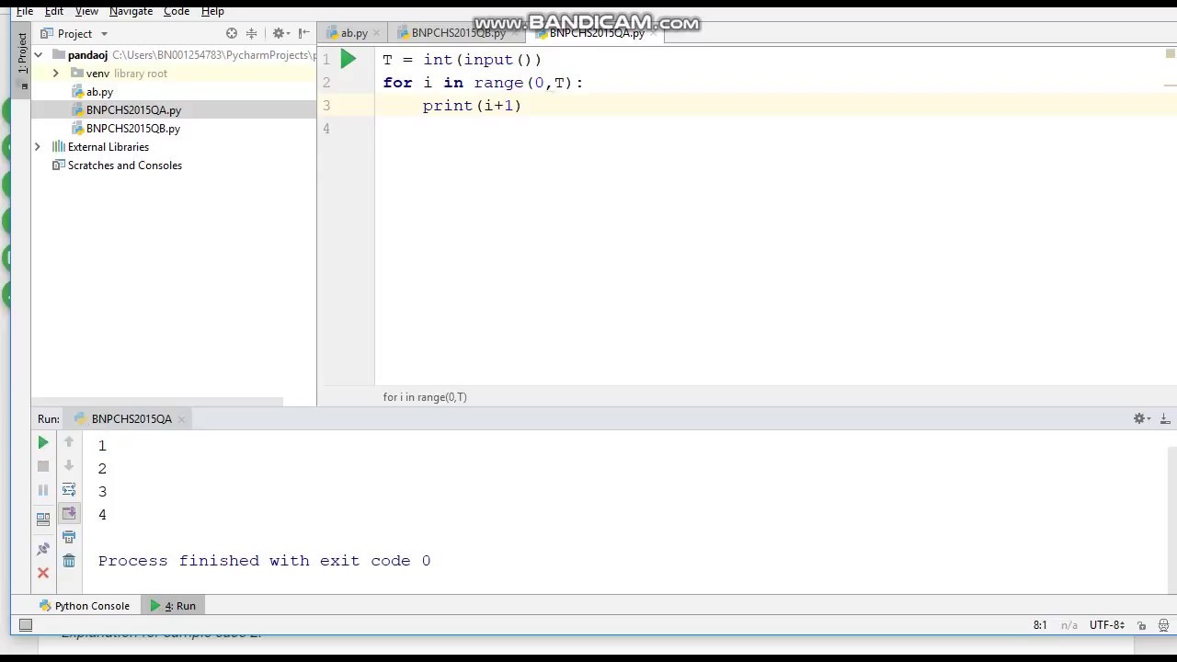The image size is (1177, 662).
Task: Toggle soft-wrap in the Run console
Action: tap(69, 490)
